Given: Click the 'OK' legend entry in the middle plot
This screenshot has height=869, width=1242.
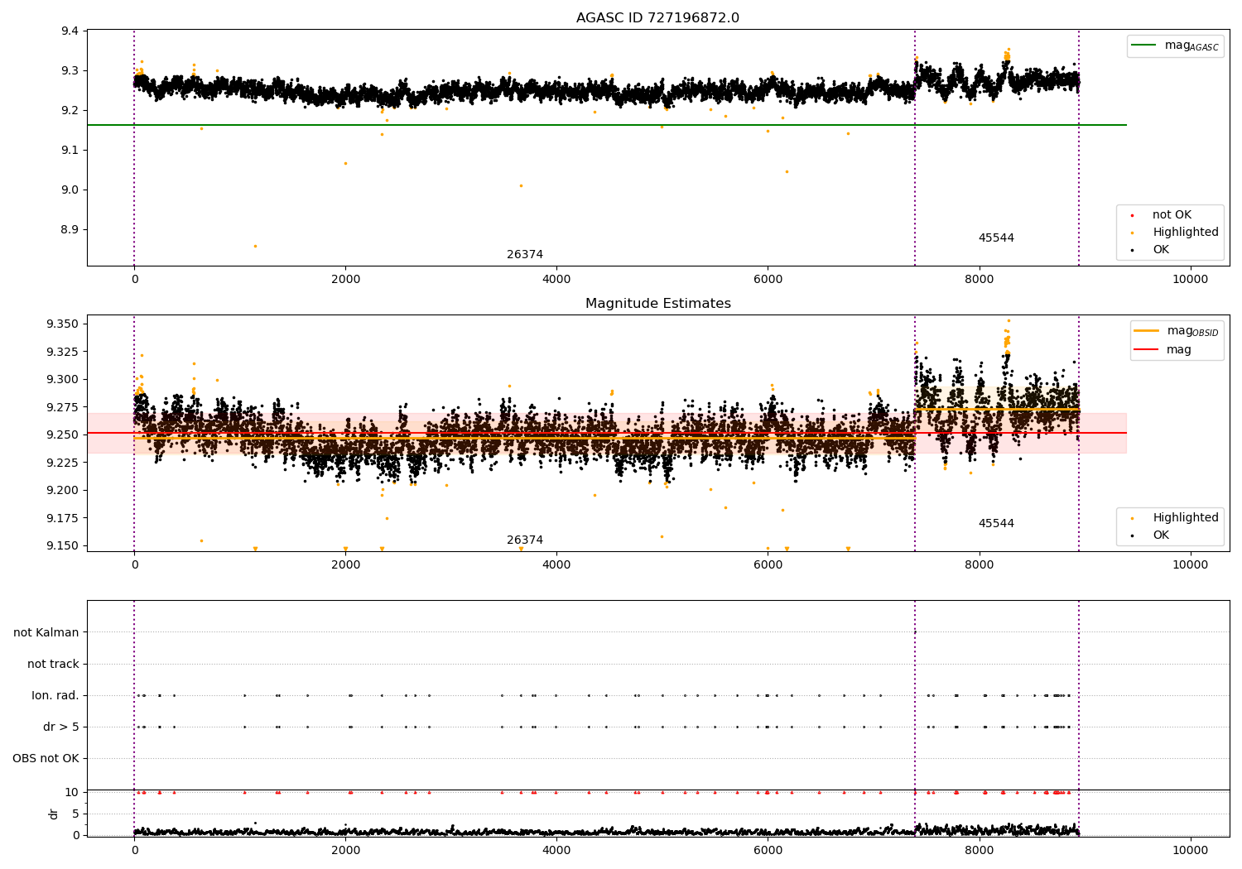Looking at the screenshot, I should click(1161, 535).
